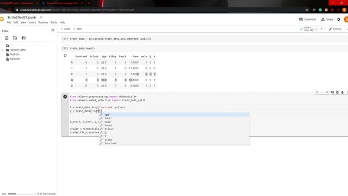Select 'Fare' autocomplete suggestion
This screenshot has width=348, height=196.
[174, 118]
